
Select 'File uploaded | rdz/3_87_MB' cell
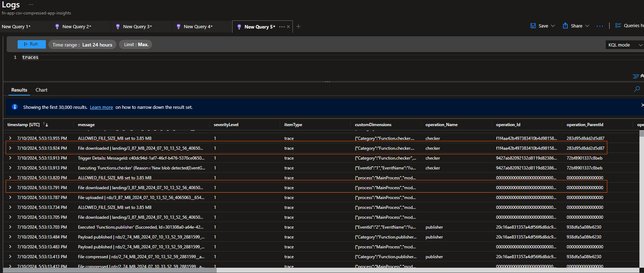click(141, 198)
